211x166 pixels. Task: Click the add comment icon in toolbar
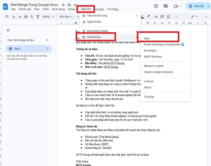(x=162, y=17)
